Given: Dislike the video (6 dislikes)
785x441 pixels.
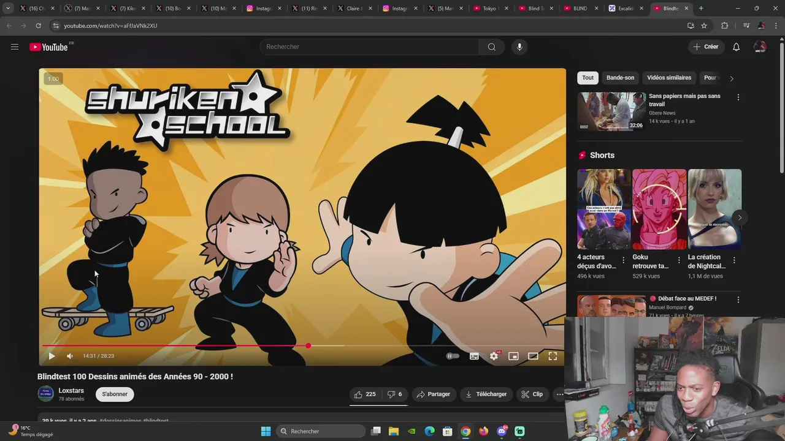Looking at the screenshot, I should pos(394,394).
